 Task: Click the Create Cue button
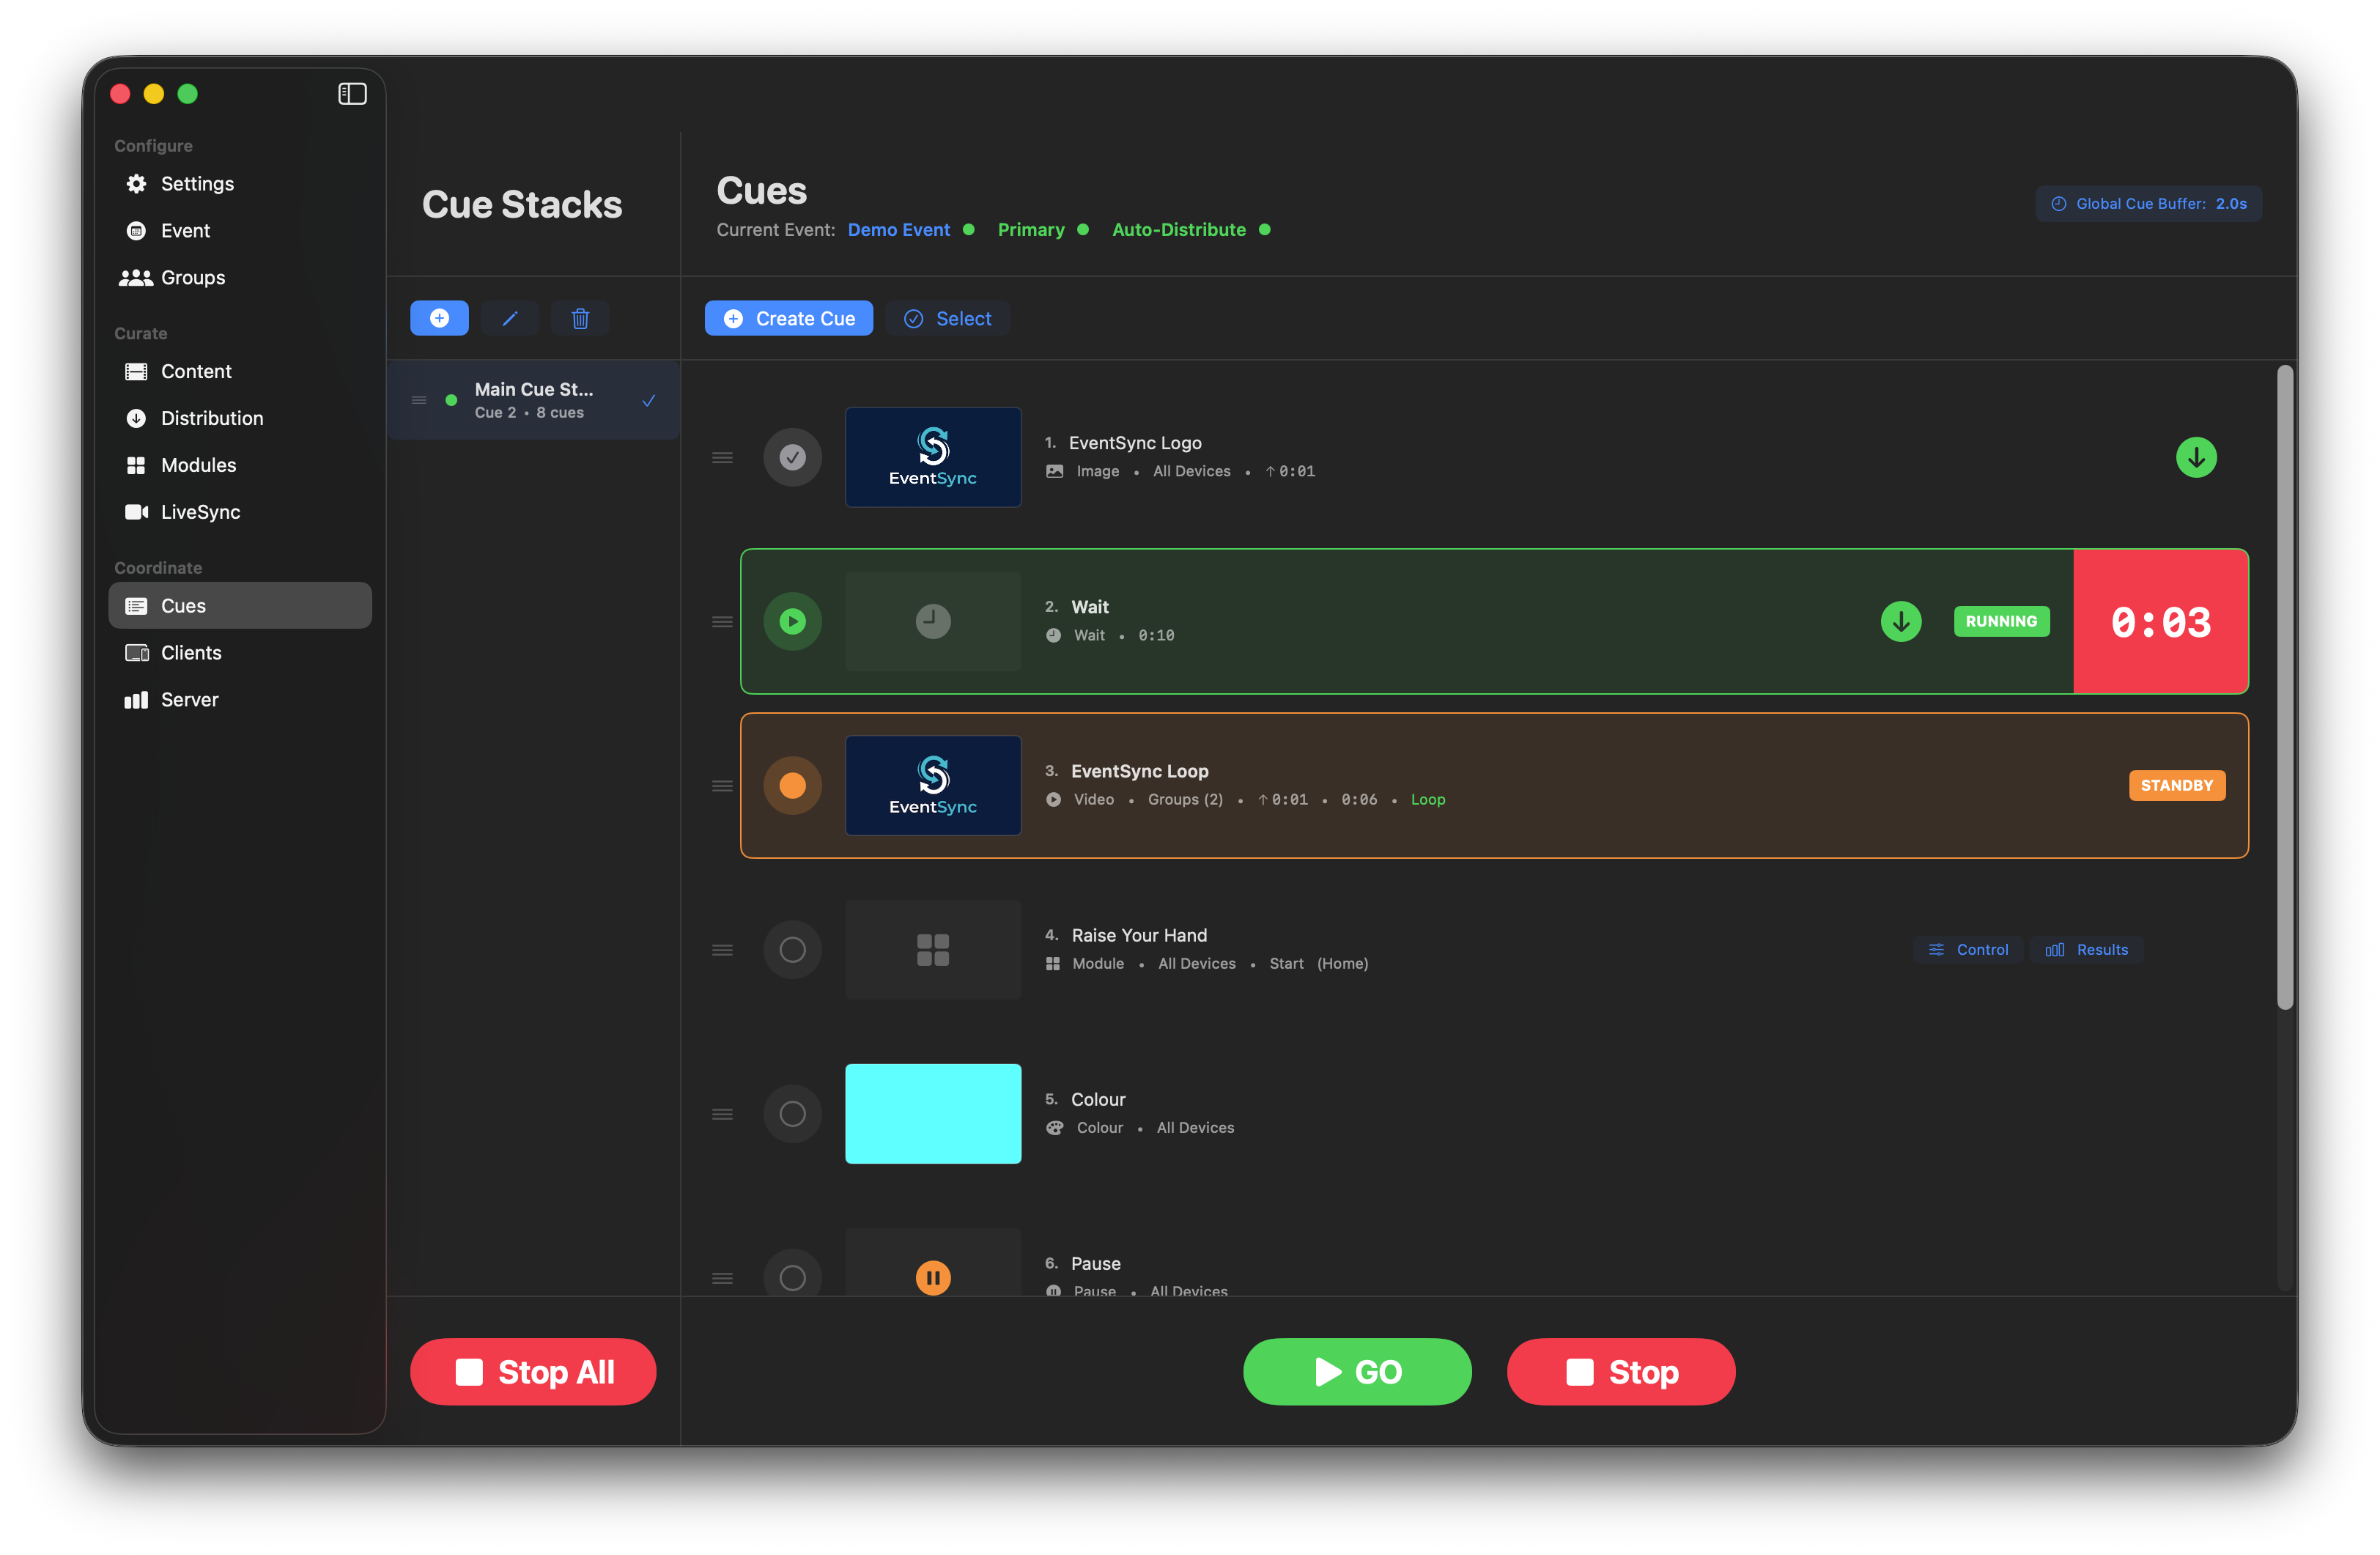(x=789, y=319)
